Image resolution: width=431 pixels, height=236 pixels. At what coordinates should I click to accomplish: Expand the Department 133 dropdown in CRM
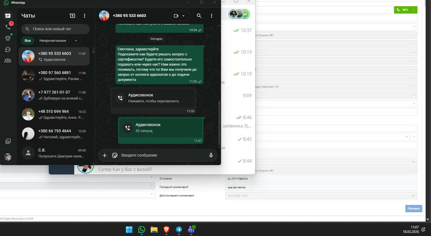(x=414, y=87)
